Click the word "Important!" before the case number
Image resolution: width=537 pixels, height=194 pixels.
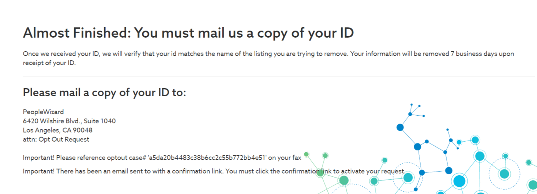pos(39,158)
